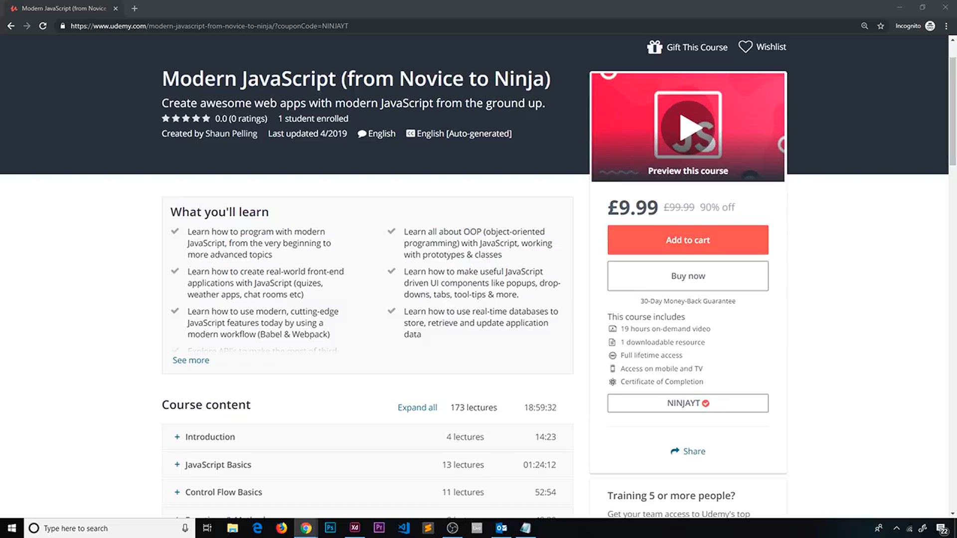Expand all course content sections
Viewport: 957px width, 538px height.
click(x=417, y=407)
